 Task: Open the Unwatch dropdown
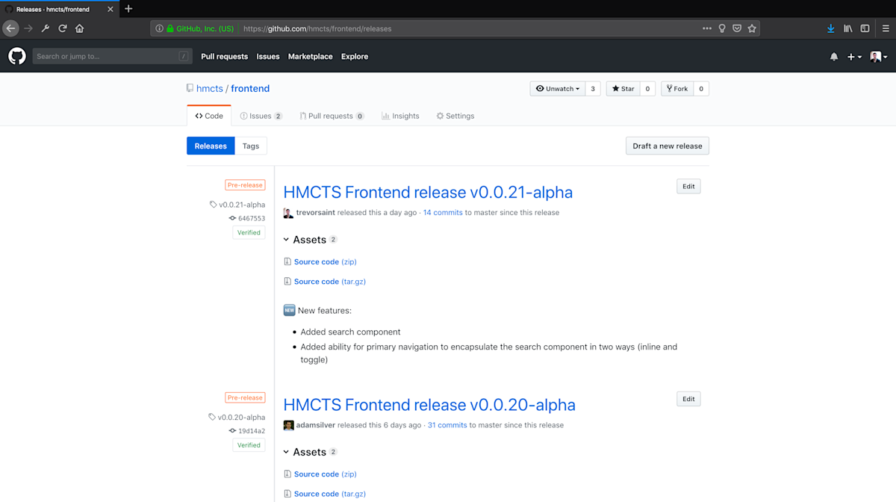coord(558,88)
